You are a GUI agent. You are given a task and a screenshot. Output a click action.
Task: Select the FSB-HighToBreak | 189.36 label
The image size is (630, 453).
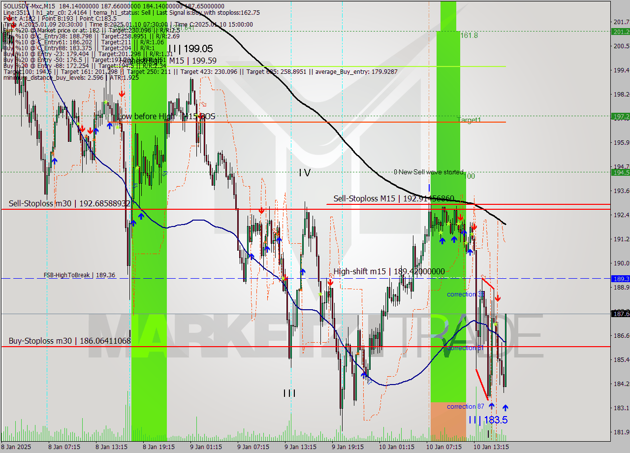[79, 275]
